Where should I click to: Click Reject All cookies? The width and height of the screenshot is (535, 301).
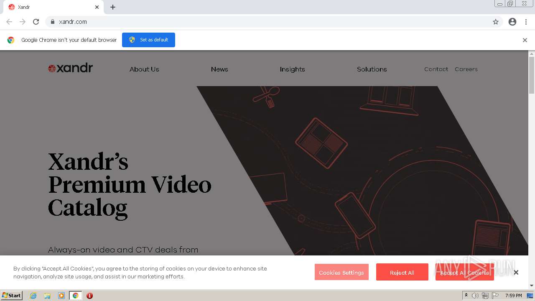click(402, 272)
